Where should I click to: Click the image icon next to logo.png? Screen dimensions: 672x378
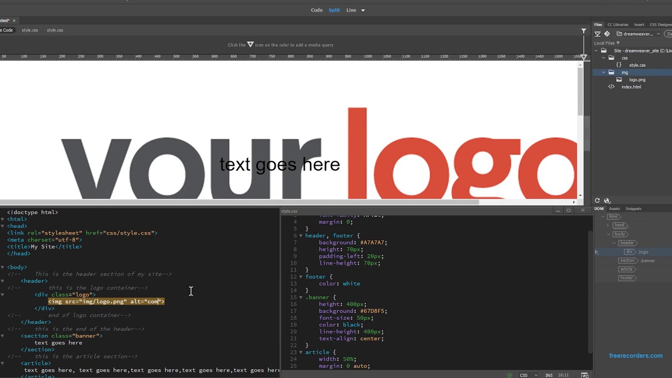(619, 80)
